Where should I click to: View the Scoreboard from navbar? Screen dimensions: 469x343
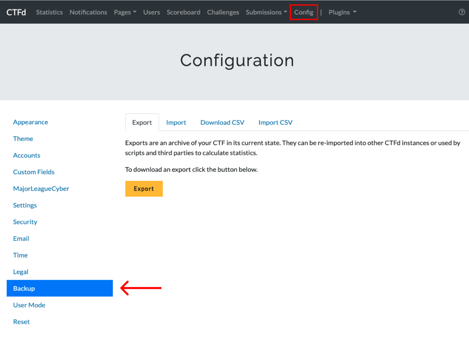[184, 12]
